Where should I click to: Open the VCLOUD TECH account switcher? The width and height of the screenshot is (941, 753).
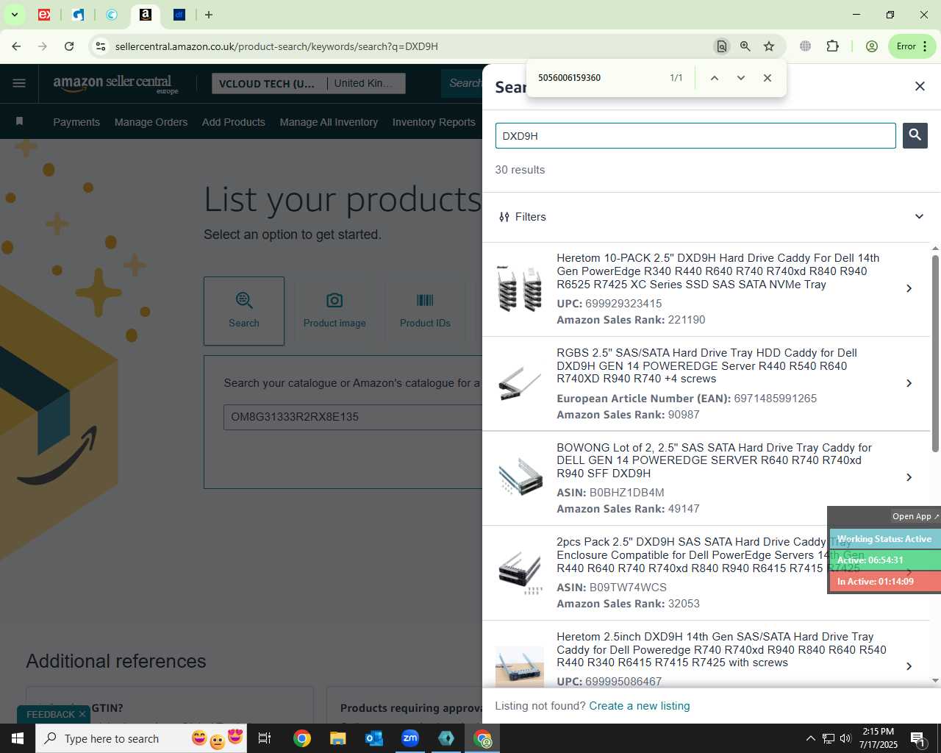click(310, 83)
